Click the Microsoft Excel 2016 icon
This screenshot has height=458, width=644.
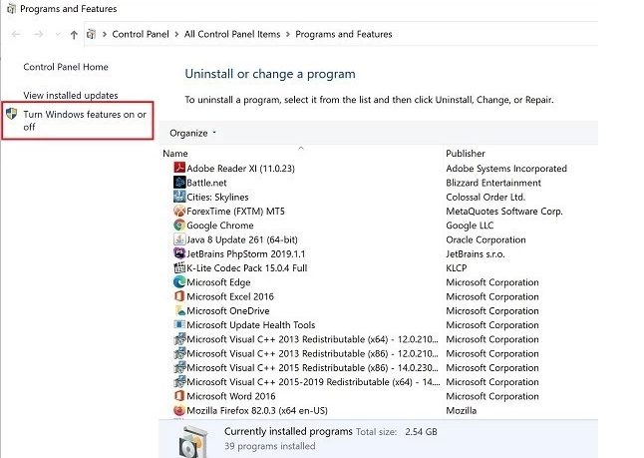(179, 296)
